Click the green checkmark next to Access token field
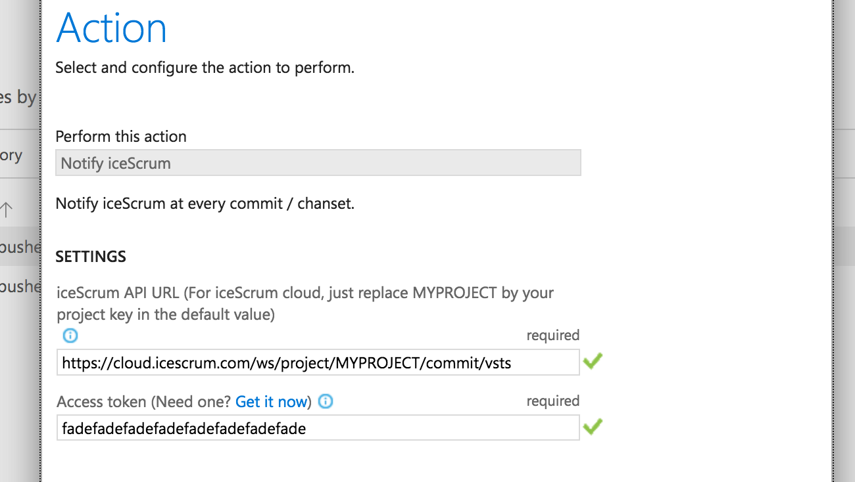This screenshot has width=855, height=482. [x=593, y=427]
